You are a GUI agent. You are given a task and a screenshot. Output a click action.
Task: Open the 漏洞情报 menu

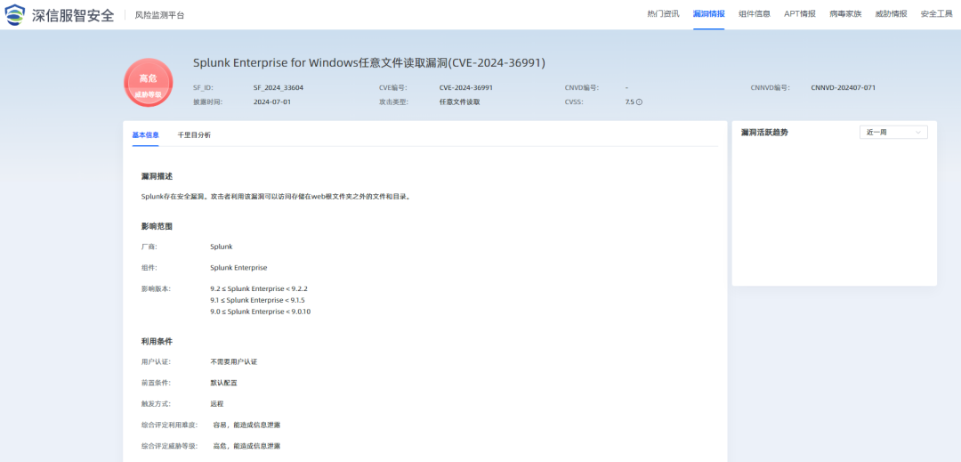[x=708, y=14]
